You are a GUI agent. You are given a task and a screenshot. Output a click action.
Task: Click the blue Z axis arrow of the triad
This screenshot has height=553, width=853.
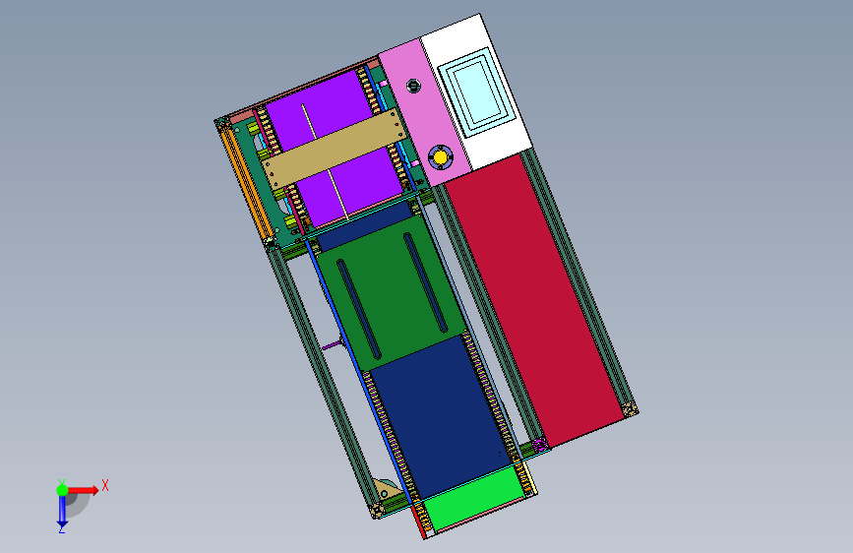(x=62, y=511)
